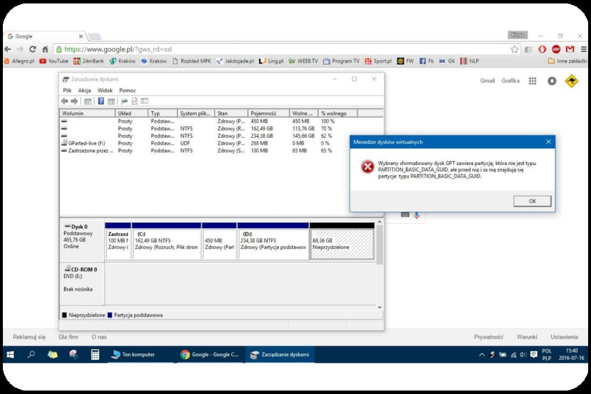Open the Akcja menu
This screenshot has height=394, width=591.
tap(84, 91)
